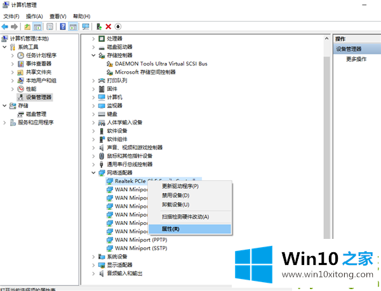
Task: Collapse the 网络适配器 category
Action: [94, 173]
